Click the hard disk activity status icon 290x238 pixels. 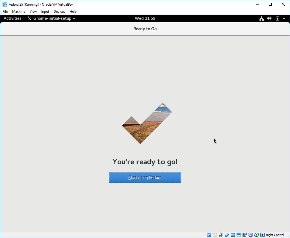209,235
